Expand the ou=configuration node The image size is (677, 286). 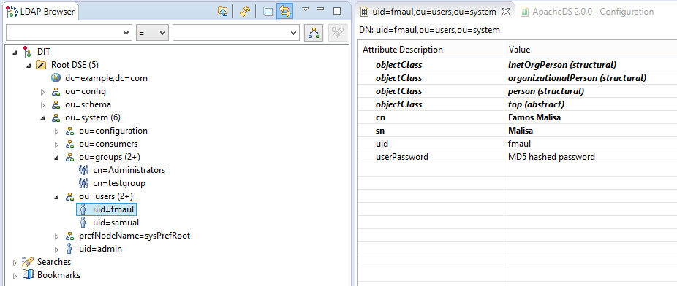coord(56,131)
